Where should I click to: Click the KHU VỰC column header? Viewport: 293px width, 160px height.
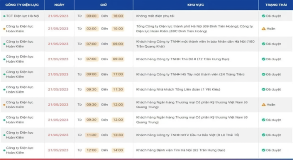coord(195,5)
